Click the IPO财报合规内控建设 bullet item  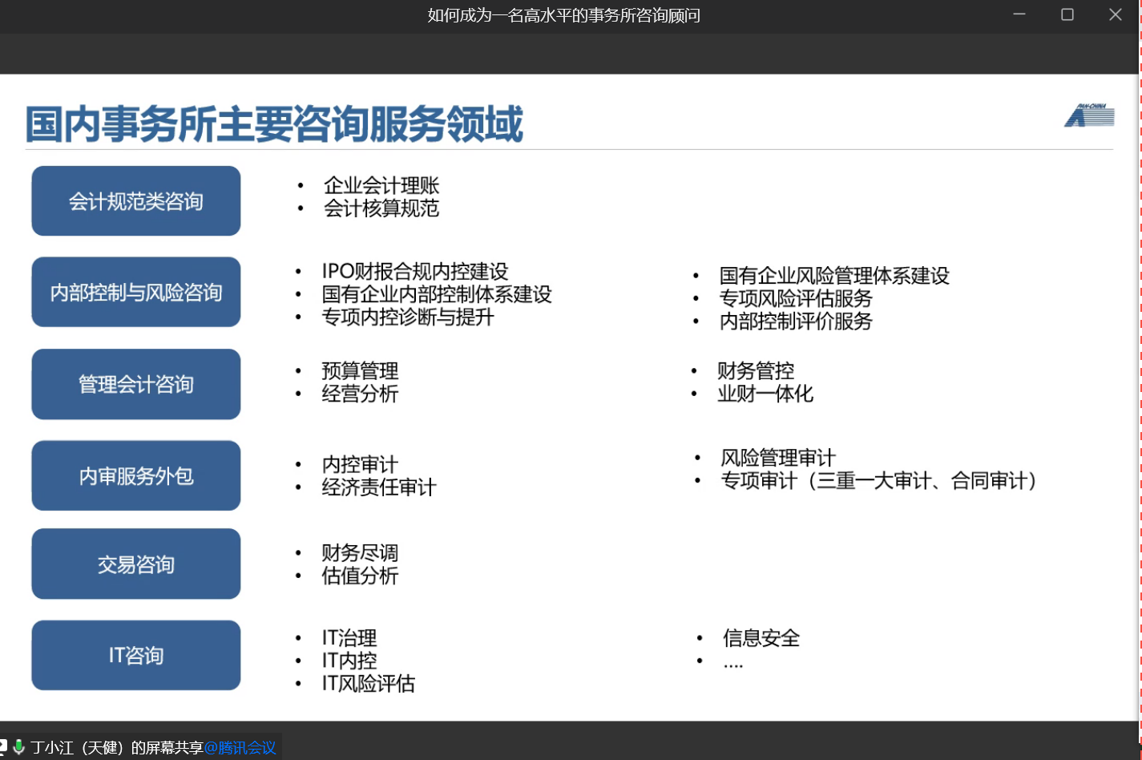[415, 272]
